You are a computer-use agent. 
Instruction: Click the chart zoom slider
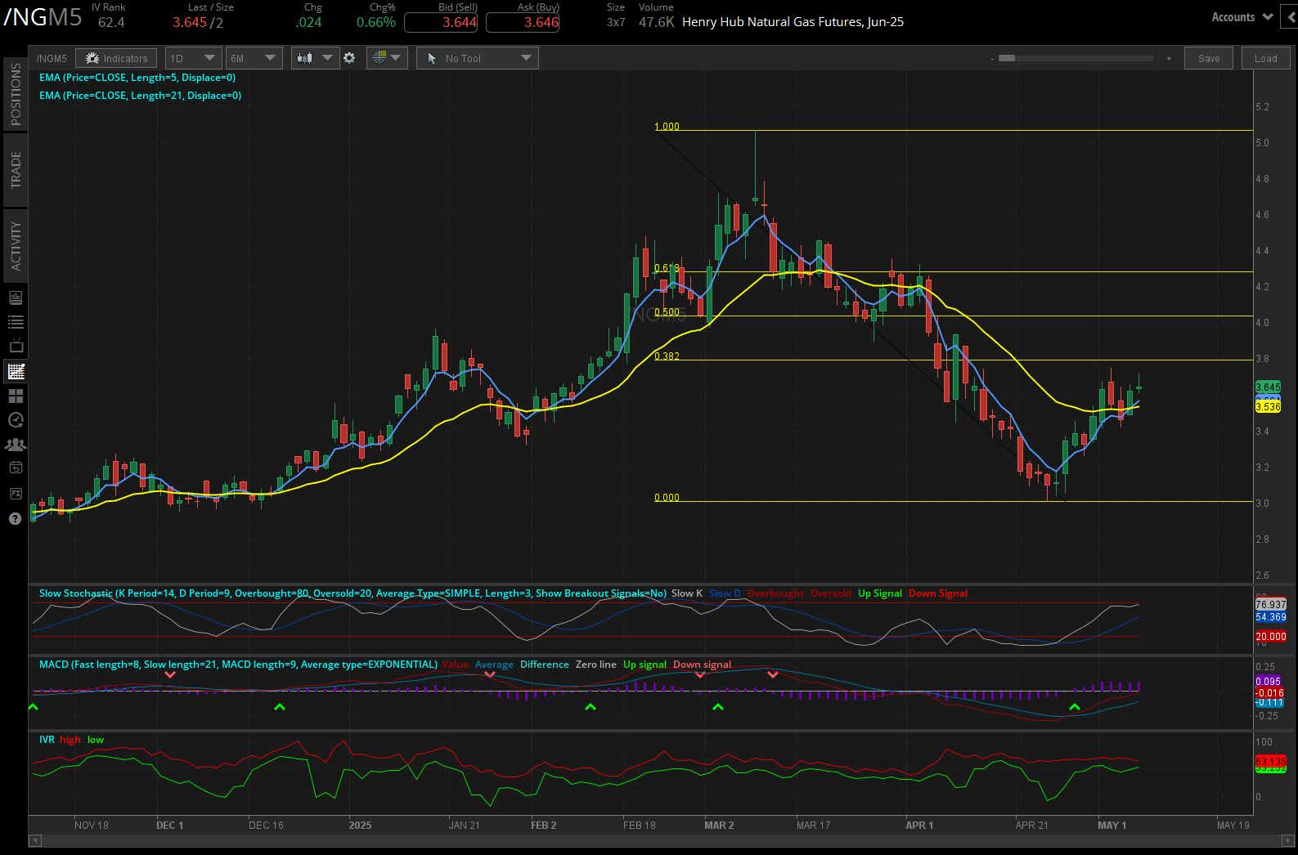coord(1076,59)
